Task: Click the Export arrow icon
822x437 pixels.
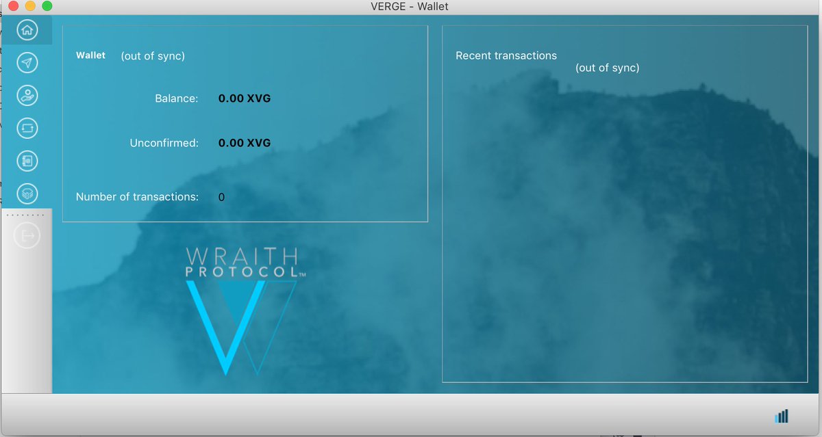Action: pos(27,237)
